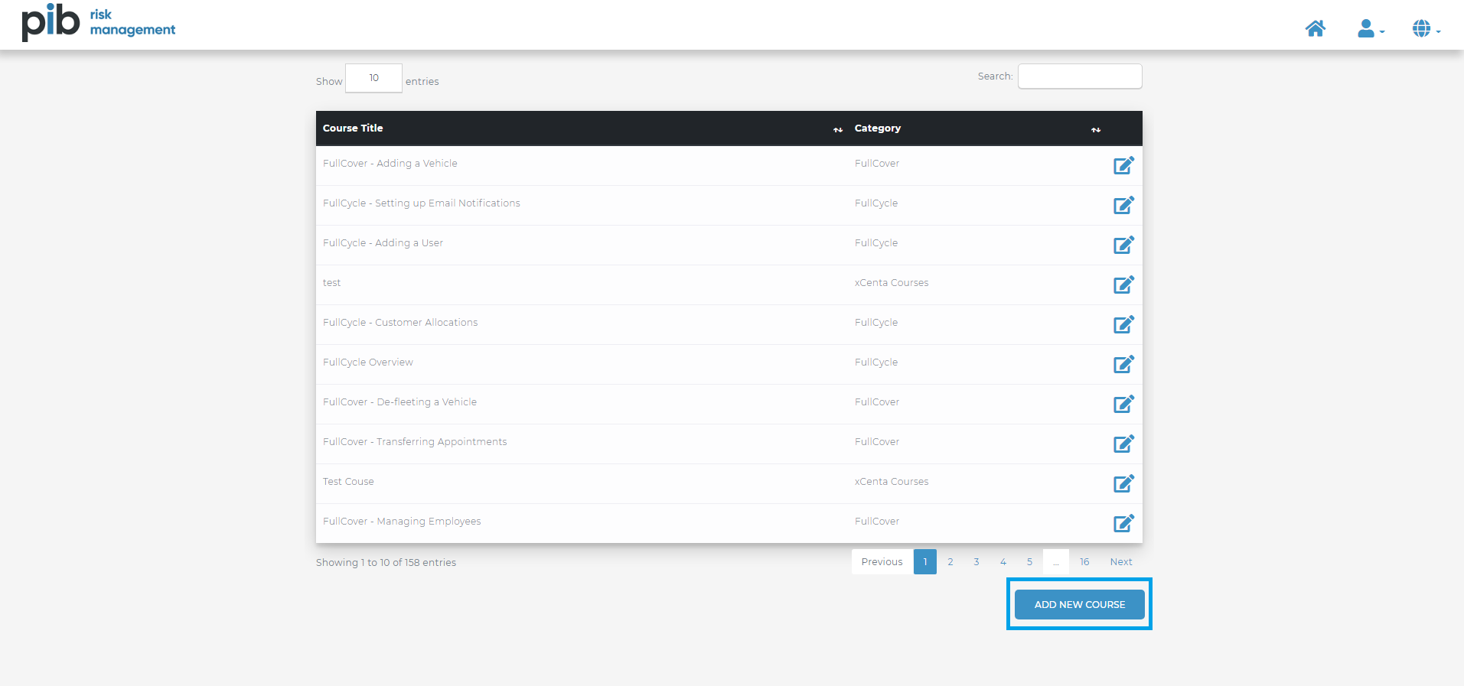The image size is (1464, 686).
Task: Sort by Course Title column arrows
Action: (x=838, y=130)
